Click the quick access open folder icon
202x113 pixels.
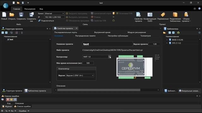pos(18,3)
